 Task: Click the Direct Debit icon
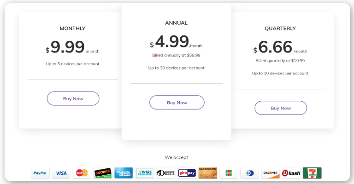point(166,173)
